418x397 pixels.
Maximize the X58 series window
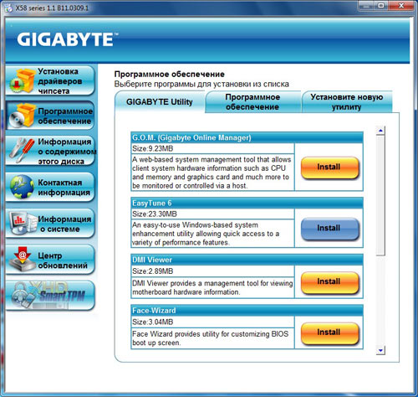tap(381, 6)
